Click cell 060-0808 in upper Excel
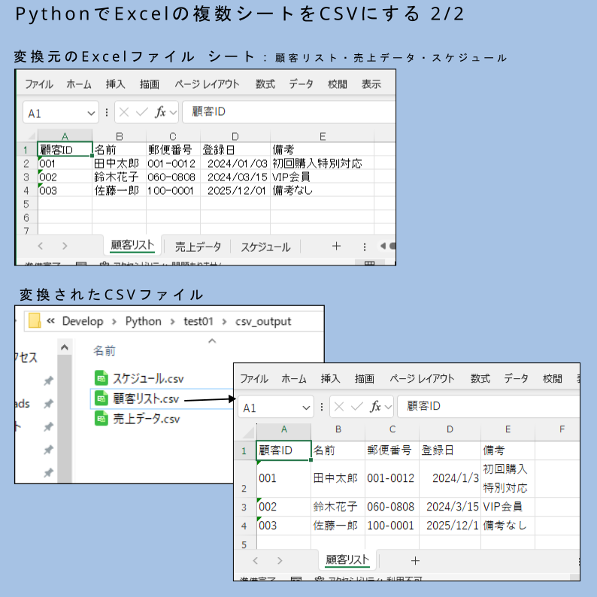The height and width of the screenshot is (597, 597). pyautogui.click(x=171, y=177)
